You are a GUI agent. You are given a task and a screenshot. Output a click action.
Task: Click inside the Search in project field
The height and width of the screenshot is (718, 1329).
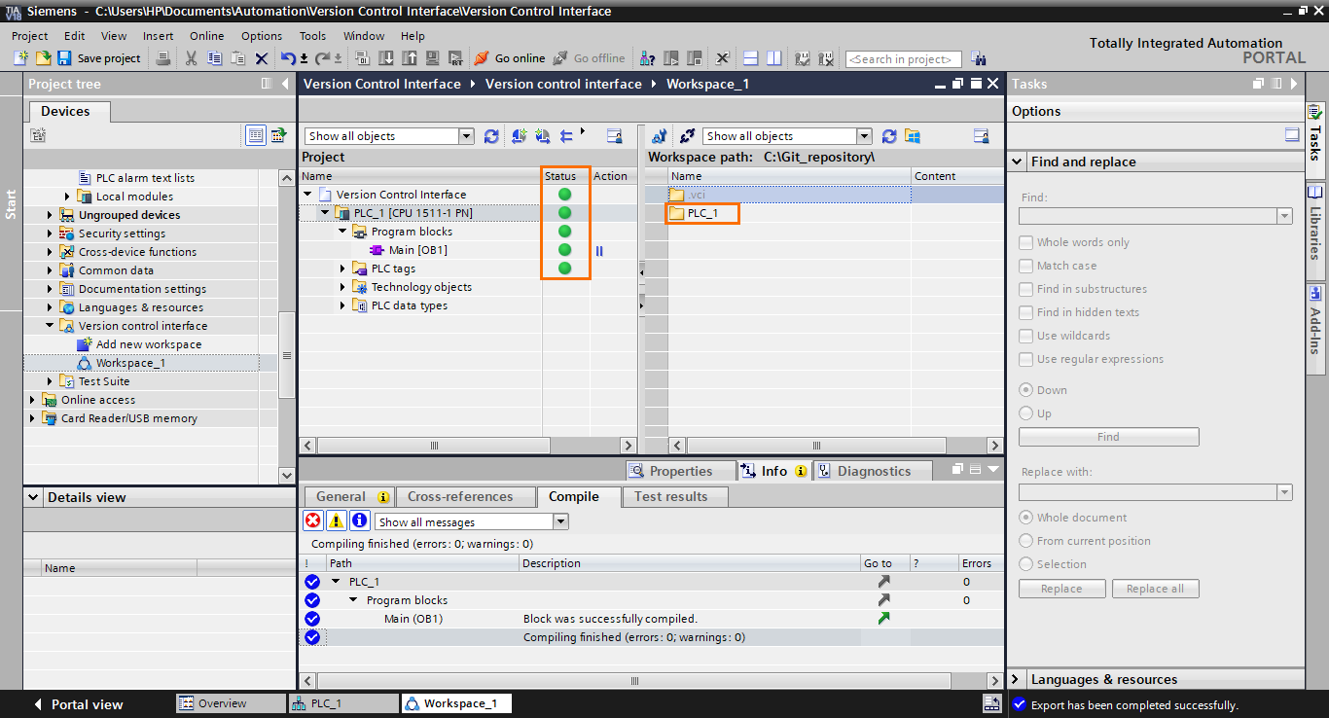click(902, 58)
